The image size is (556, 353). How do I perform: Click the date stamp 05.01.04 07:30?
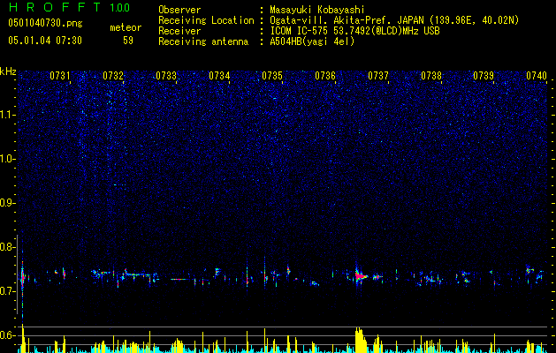45,41
